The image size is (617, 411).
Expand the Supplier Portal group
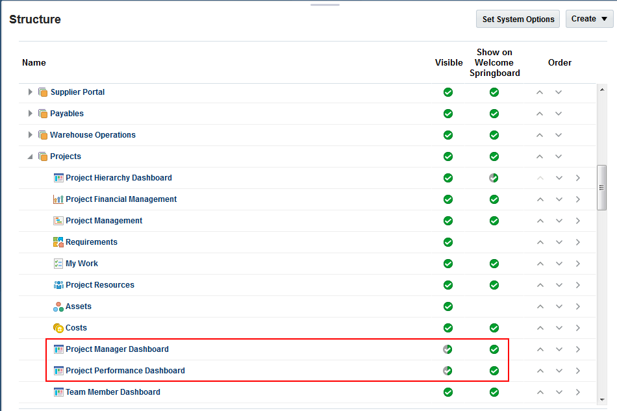click(31, 92)
